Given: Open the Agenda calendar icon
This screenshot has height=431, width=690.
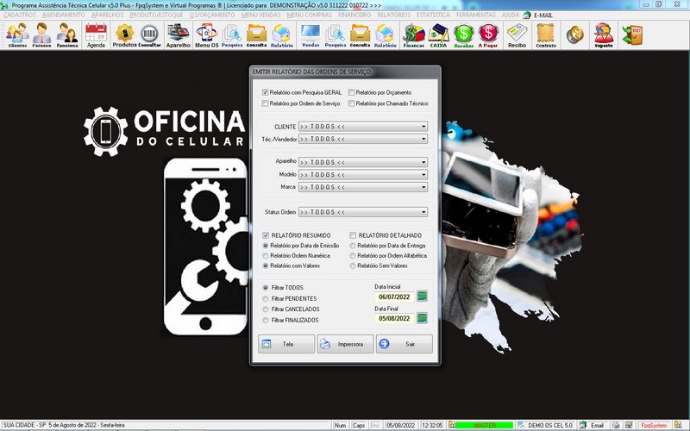Looking at the screenshot, I should pyautogui.click(x=96, y=35).
